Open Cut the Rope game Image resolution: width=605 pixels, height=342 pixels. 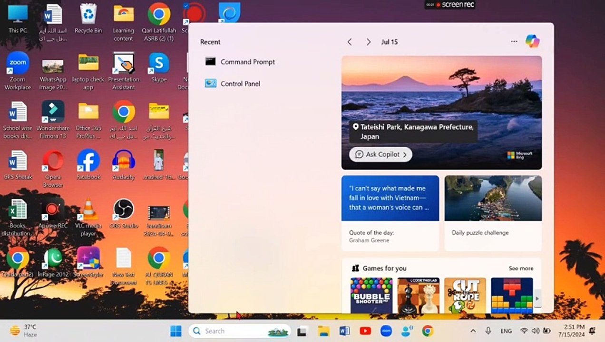[x=465, y=295]
